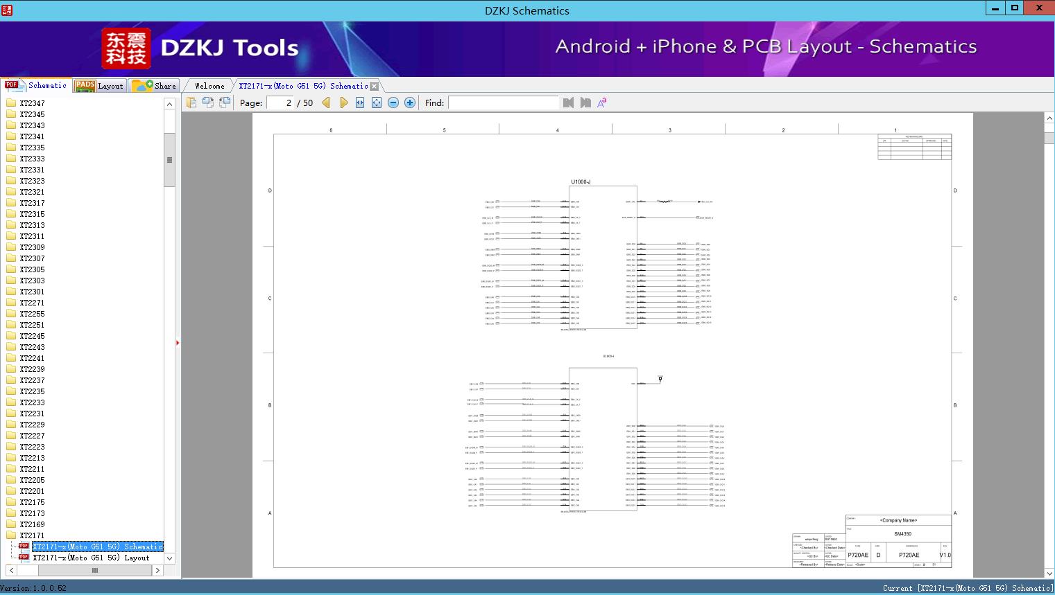Expand the XT2345 folder

(32, 114)
